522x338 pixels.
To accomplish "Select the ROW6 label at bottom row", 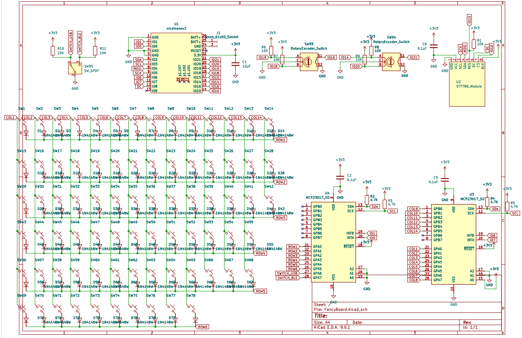I will [x=203, y=326].
